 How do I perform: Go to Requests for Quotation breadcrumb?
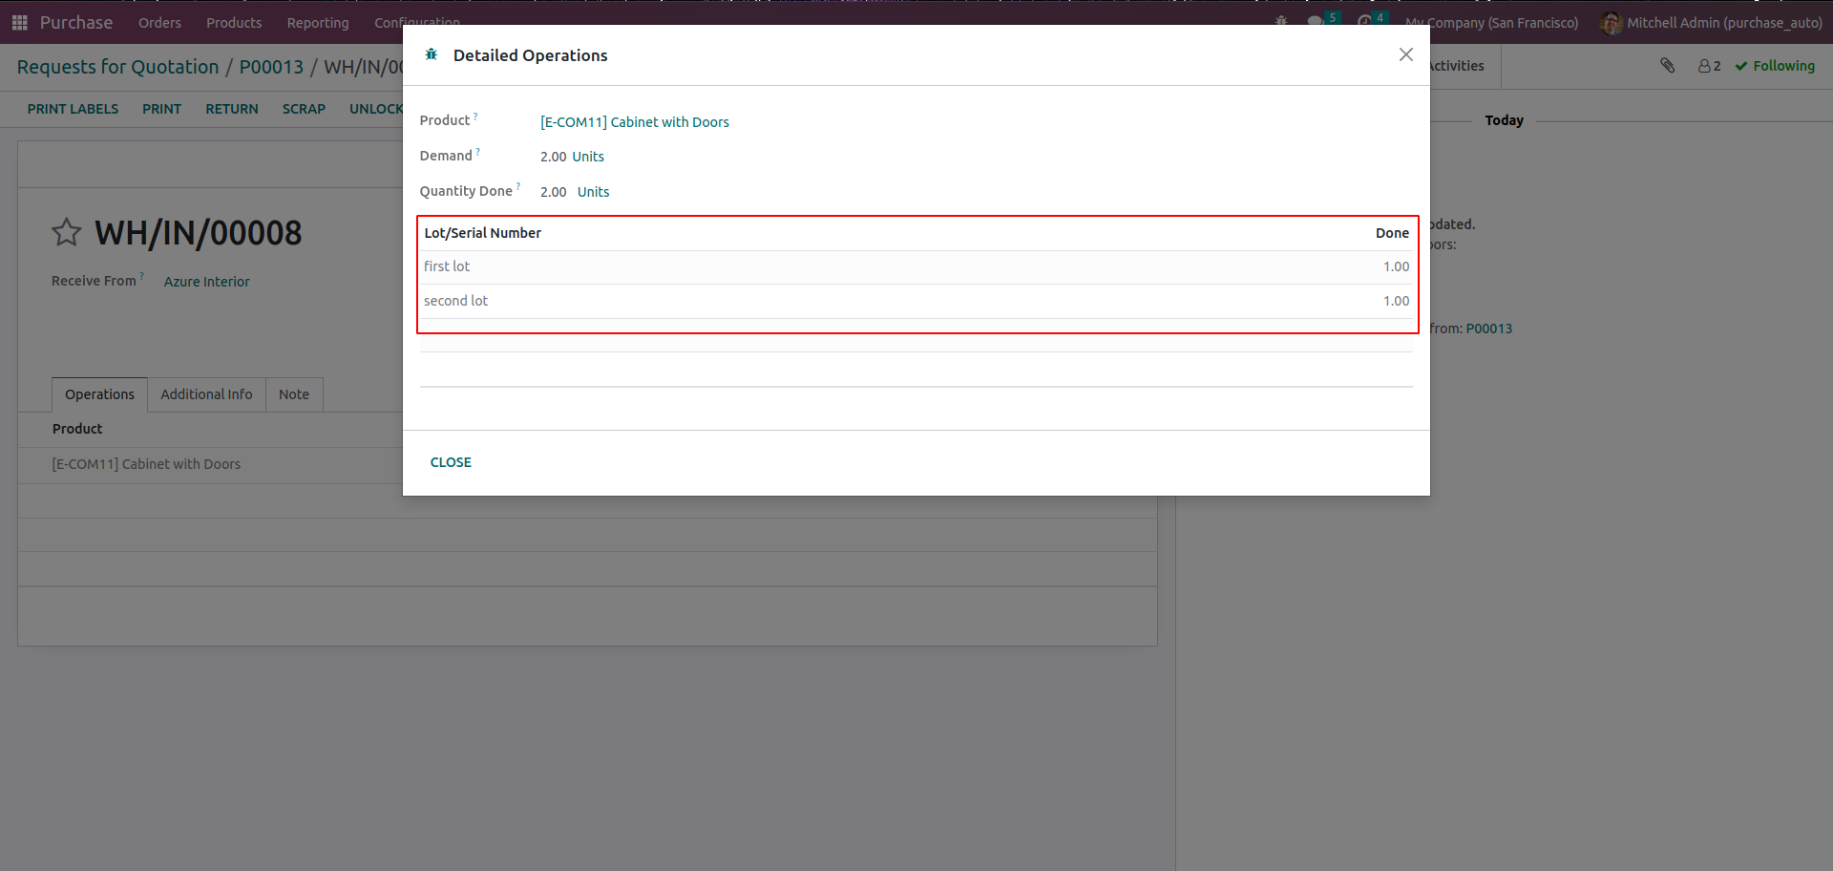(x=118, y=67)
